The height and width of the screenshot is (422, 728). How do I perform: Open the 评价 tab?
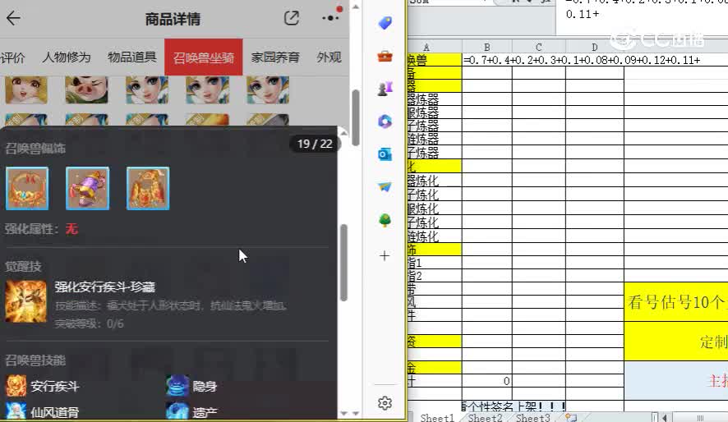coord(12,57)
